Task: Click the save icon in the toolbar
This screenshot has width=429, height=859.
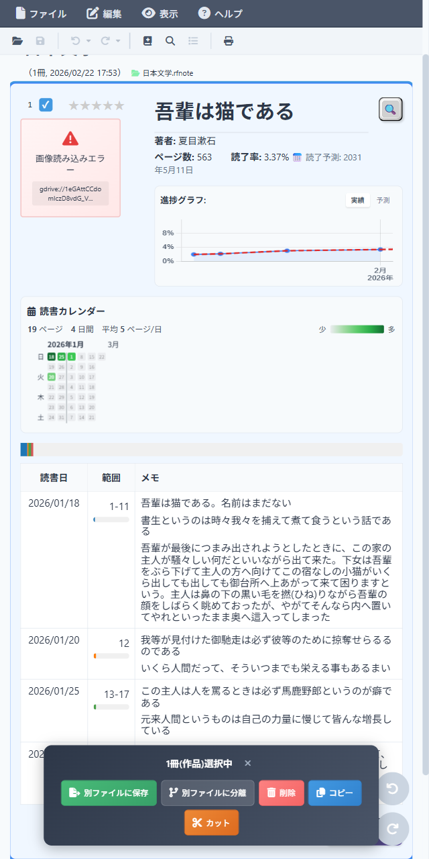Action: (40, 41)
